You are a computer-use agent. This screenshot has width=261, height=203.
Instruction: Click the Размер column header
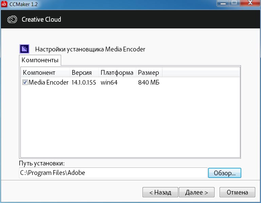click(x=148, y=73)
